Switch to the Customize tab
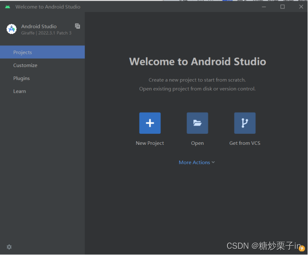308x255 pixels. point(42,65)
